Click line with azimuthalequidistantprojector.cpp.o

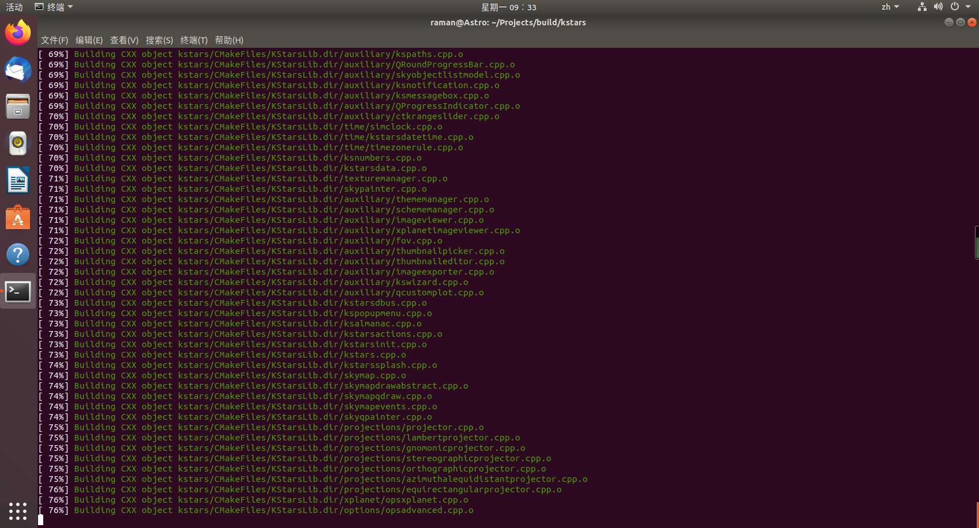[313, 479]
